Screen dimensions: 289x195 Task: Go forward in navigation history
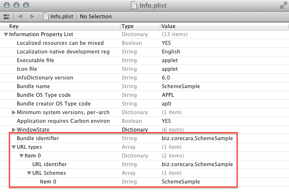pos(32,16)
